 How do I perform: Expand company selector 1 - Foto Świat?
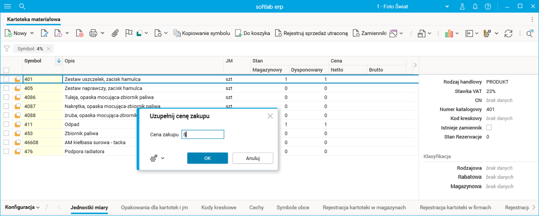(447, 7)
